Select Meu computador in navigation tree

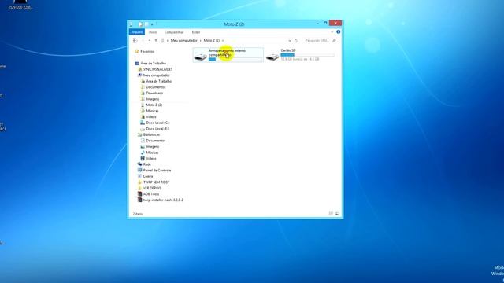(x=157, y=75)
